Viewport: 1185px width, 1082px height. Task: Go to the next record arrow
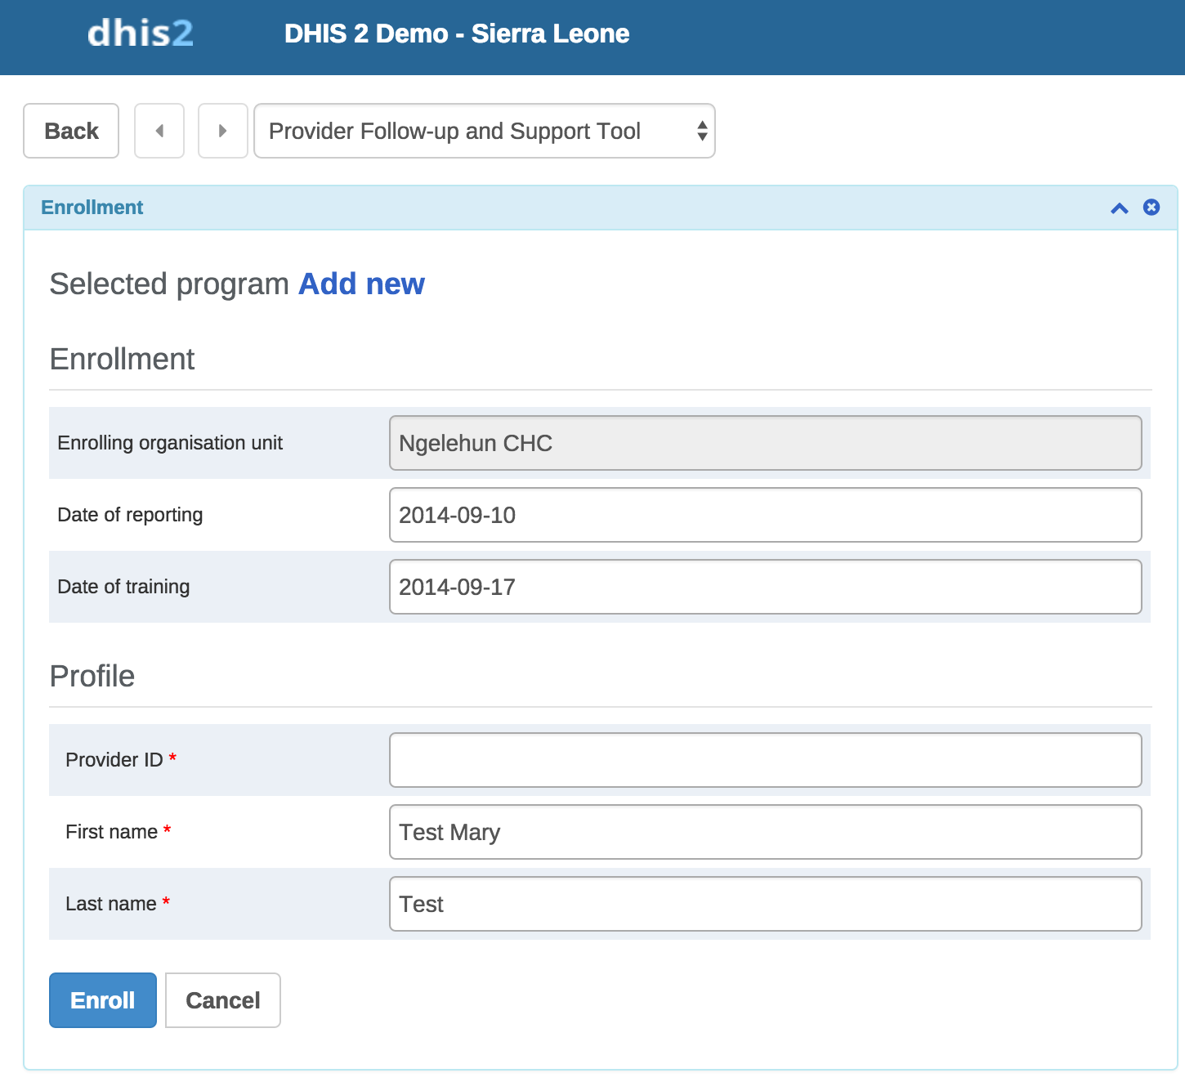222,131
